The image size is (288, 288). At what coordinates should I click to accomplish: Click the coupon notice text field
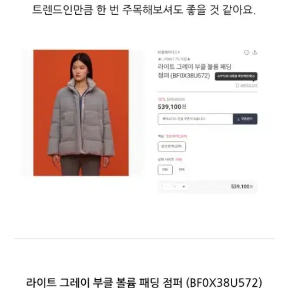[x=195, y=119]
